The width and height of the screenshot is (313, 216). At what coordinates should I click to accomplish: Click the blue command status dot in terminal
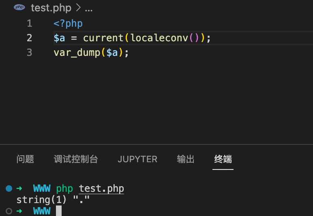[x=9, y=188]
